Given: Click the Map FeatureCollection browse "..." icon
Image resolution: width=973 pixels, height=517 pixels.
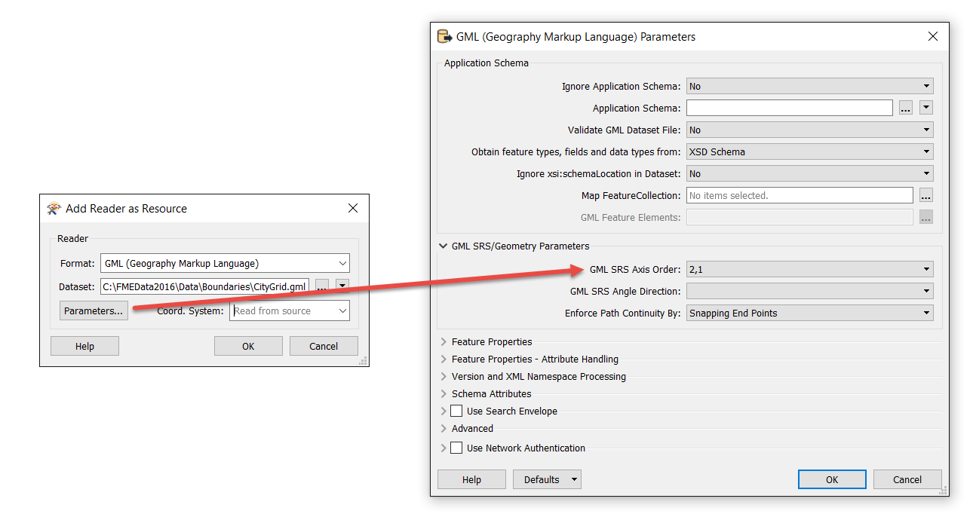Looking at the screenshot, I should tap(926, 194).
